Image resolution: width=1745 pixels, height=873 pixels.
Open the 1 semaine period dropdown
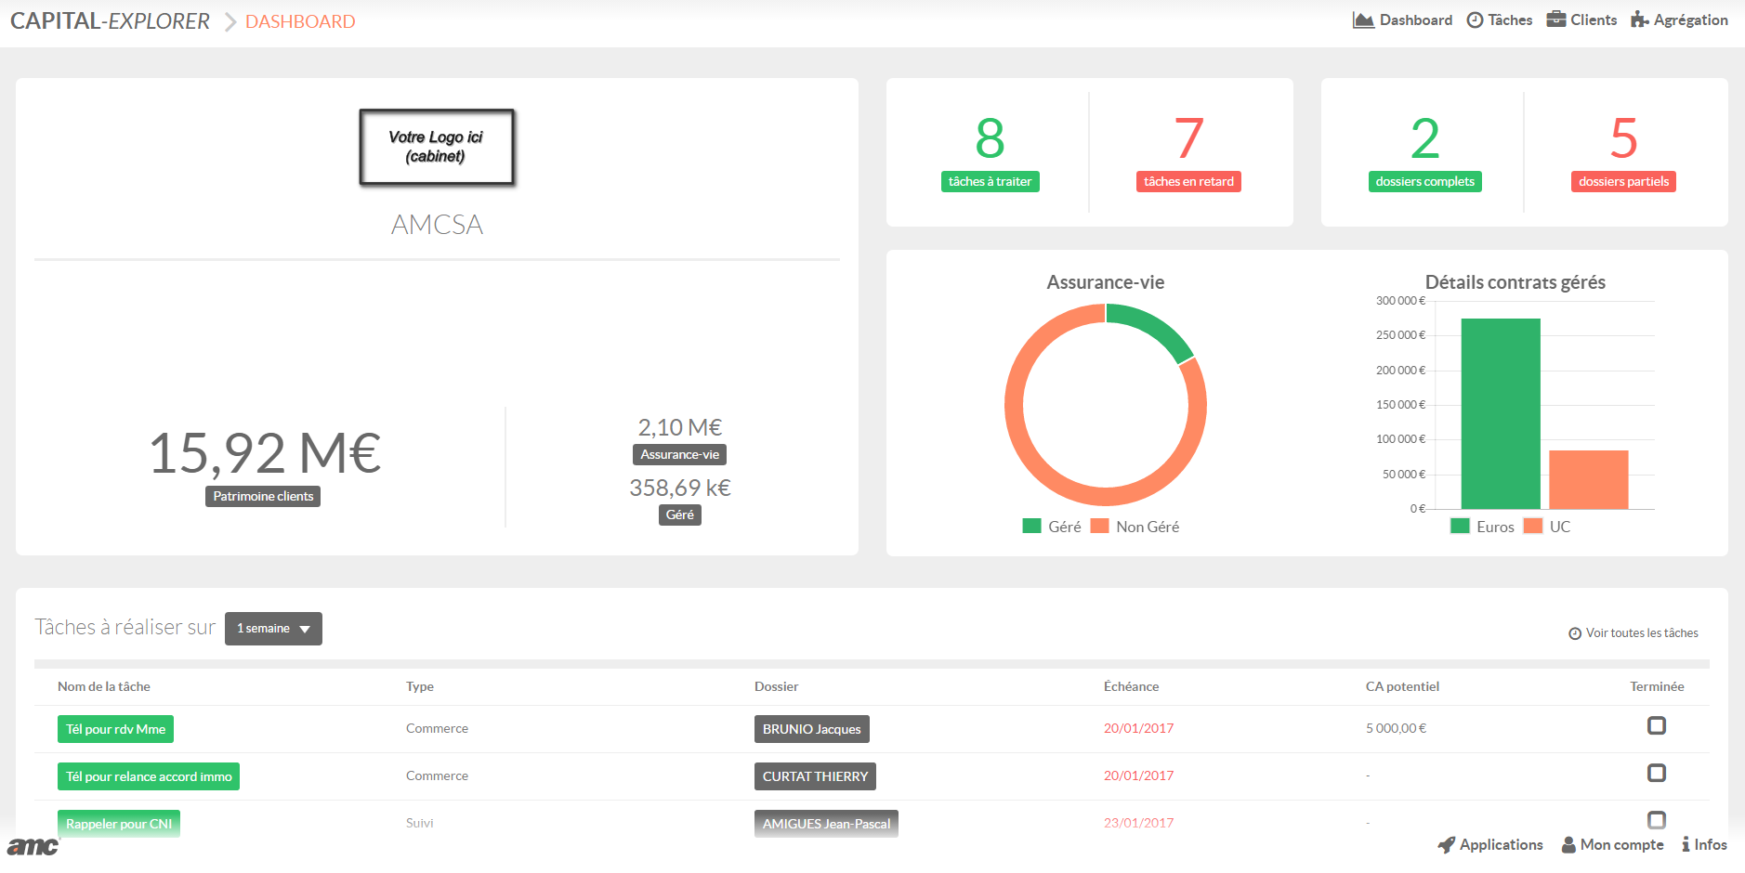[x=273, y=629]
